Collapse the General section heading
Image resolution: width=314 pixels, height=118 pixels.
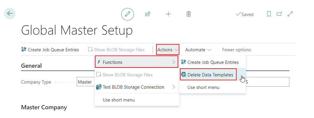[31, 66]
